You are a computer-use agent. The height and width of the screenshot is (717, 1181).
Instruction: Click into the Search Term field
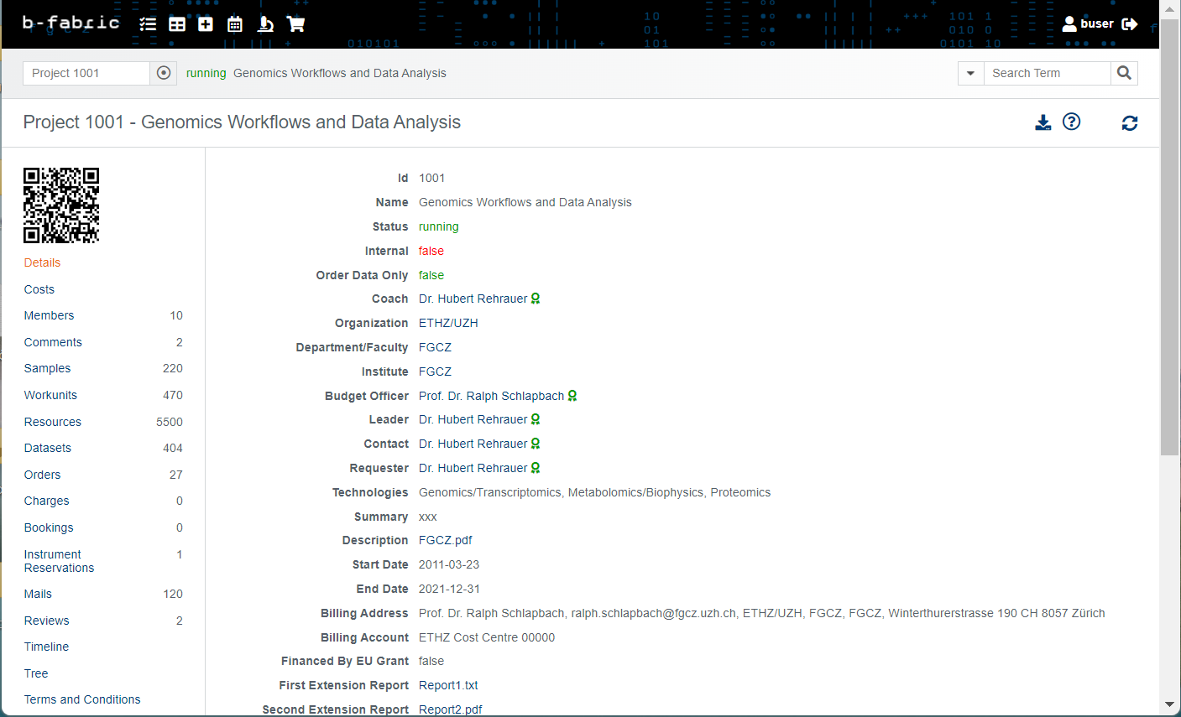(x=1047, y=73)
